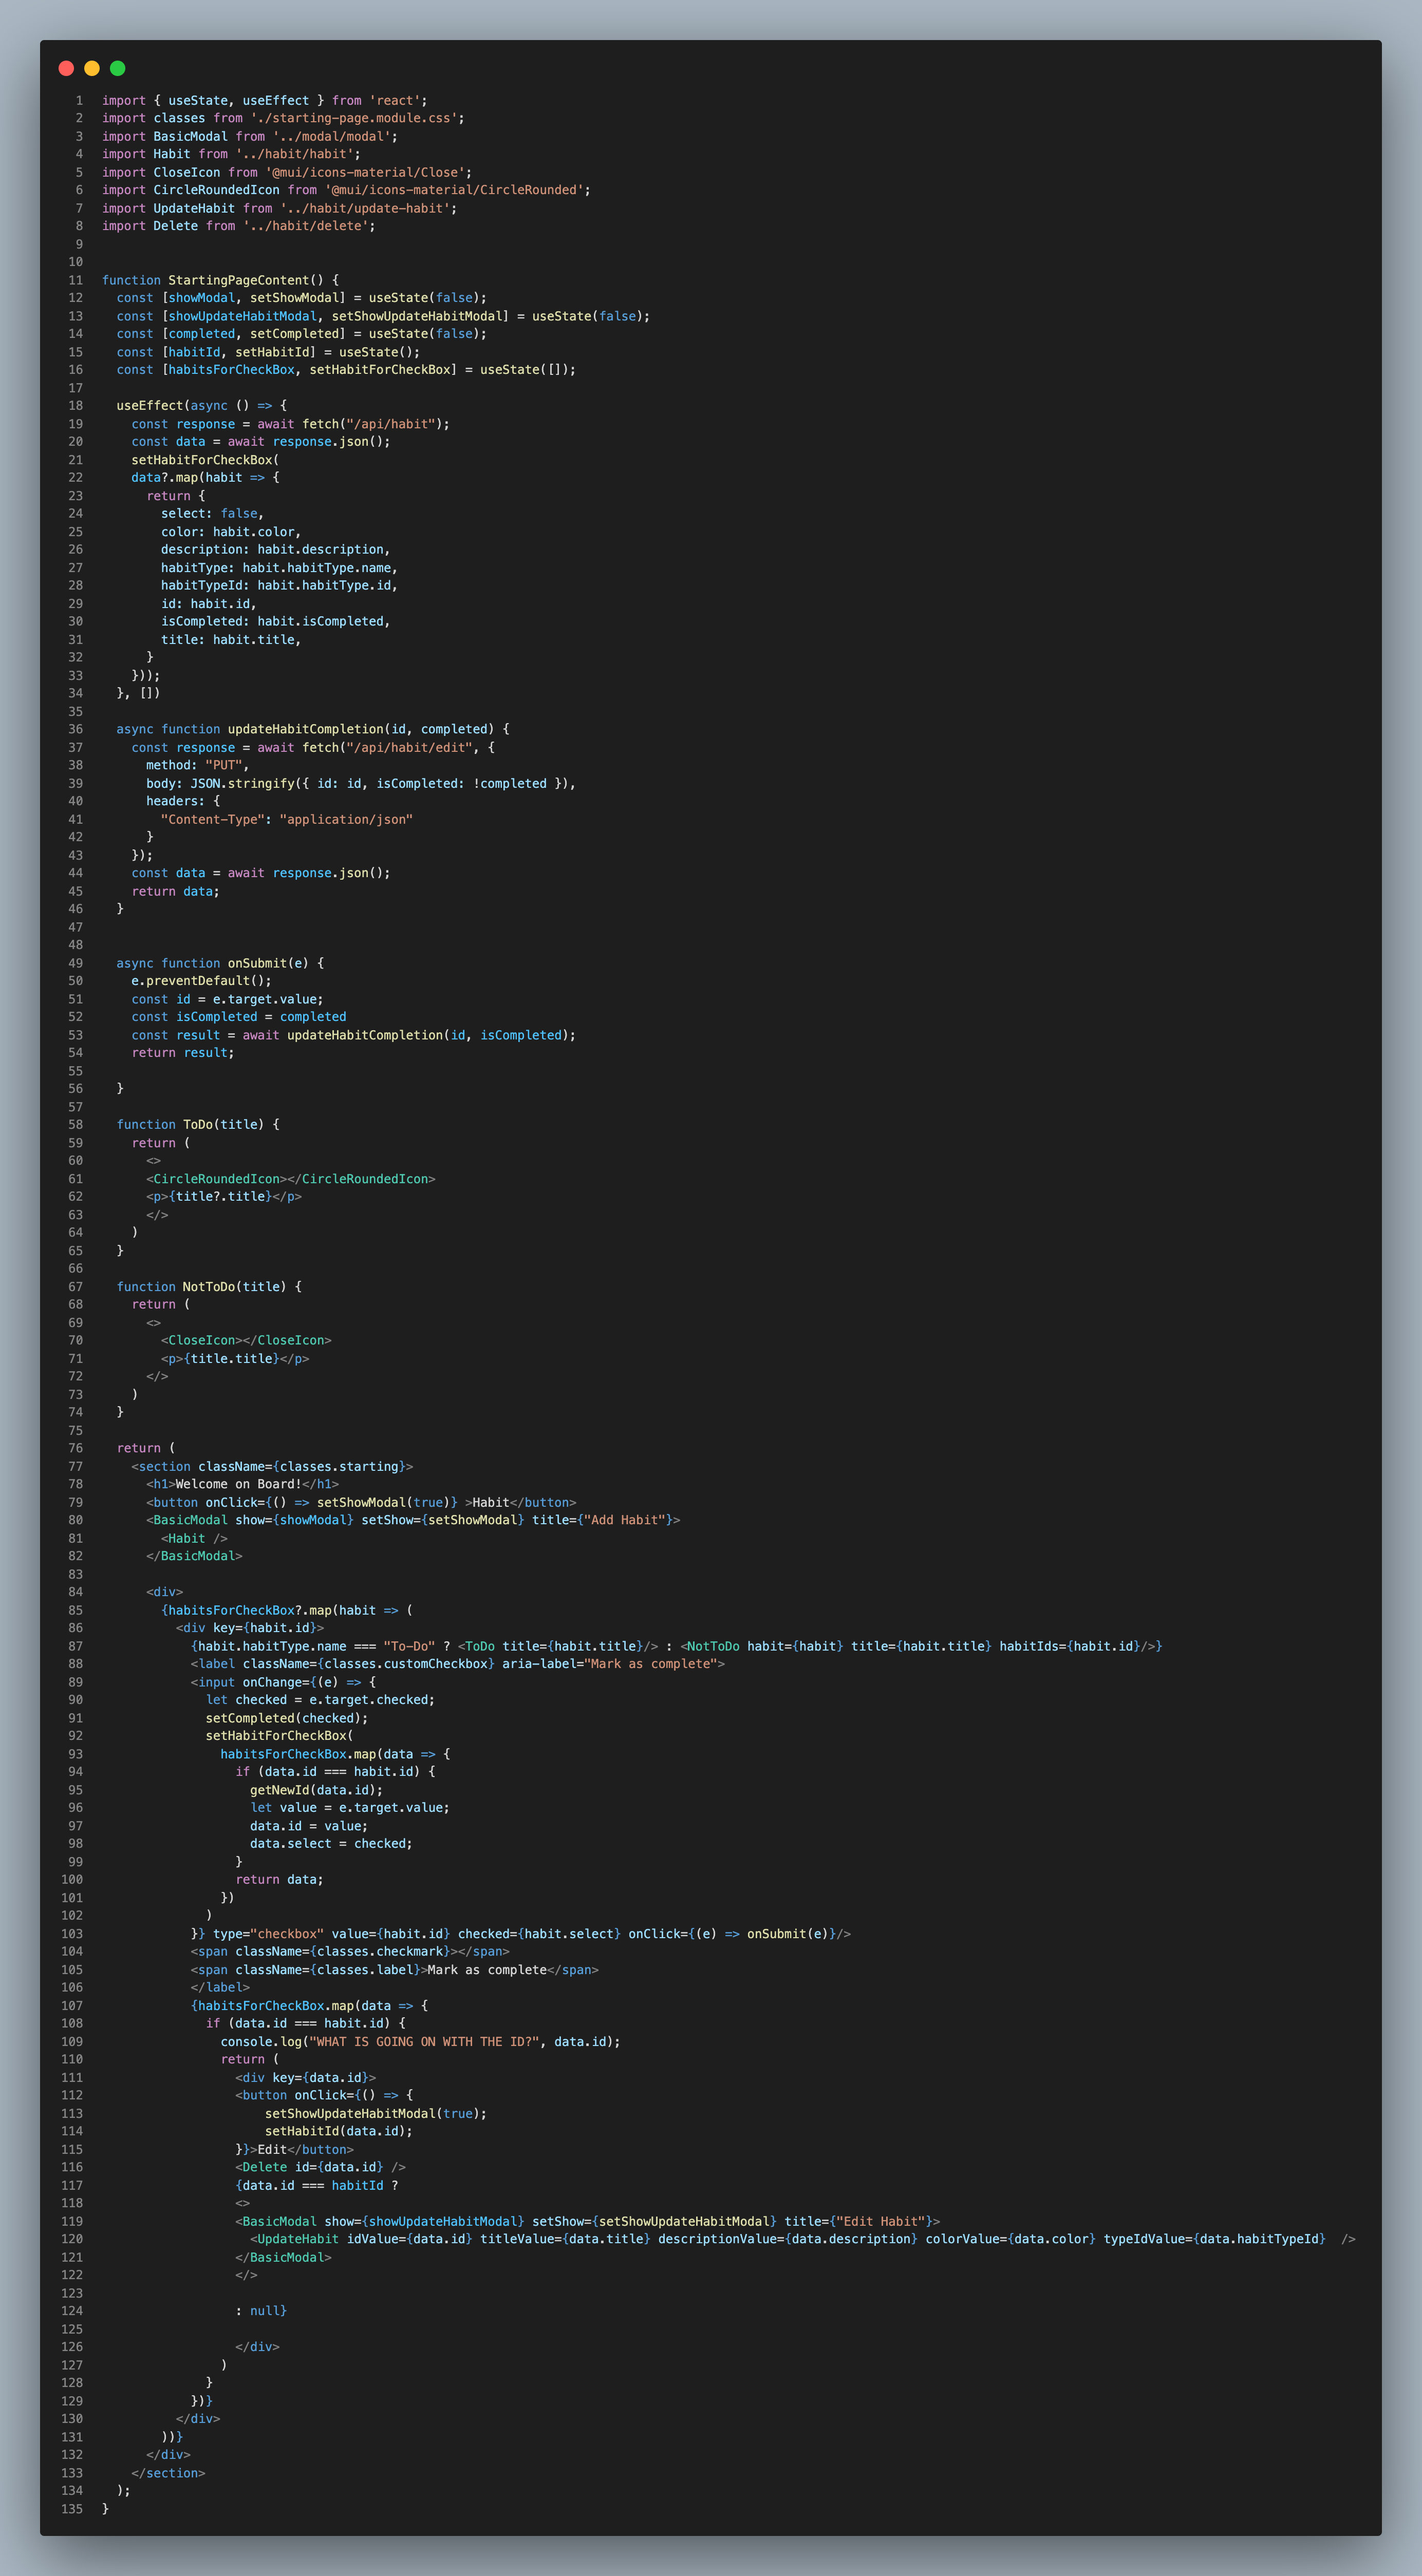Select the './starting-page.module.css' import path
This screenshot has height=2576, width=1422.
pos(354,119)
